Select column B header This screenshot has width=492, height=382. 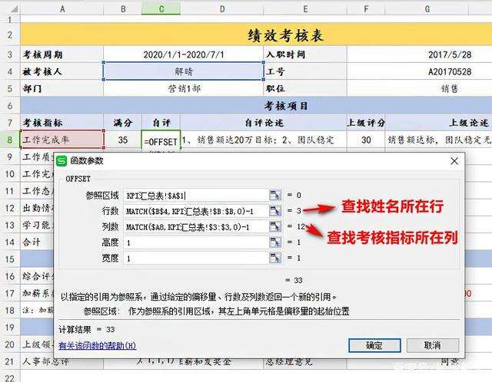click(x=123, y=8)
